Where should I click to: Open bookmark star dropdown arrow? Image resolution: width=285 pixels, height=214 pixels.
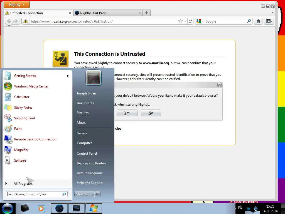pyautogui.click(x=185, y=21)
